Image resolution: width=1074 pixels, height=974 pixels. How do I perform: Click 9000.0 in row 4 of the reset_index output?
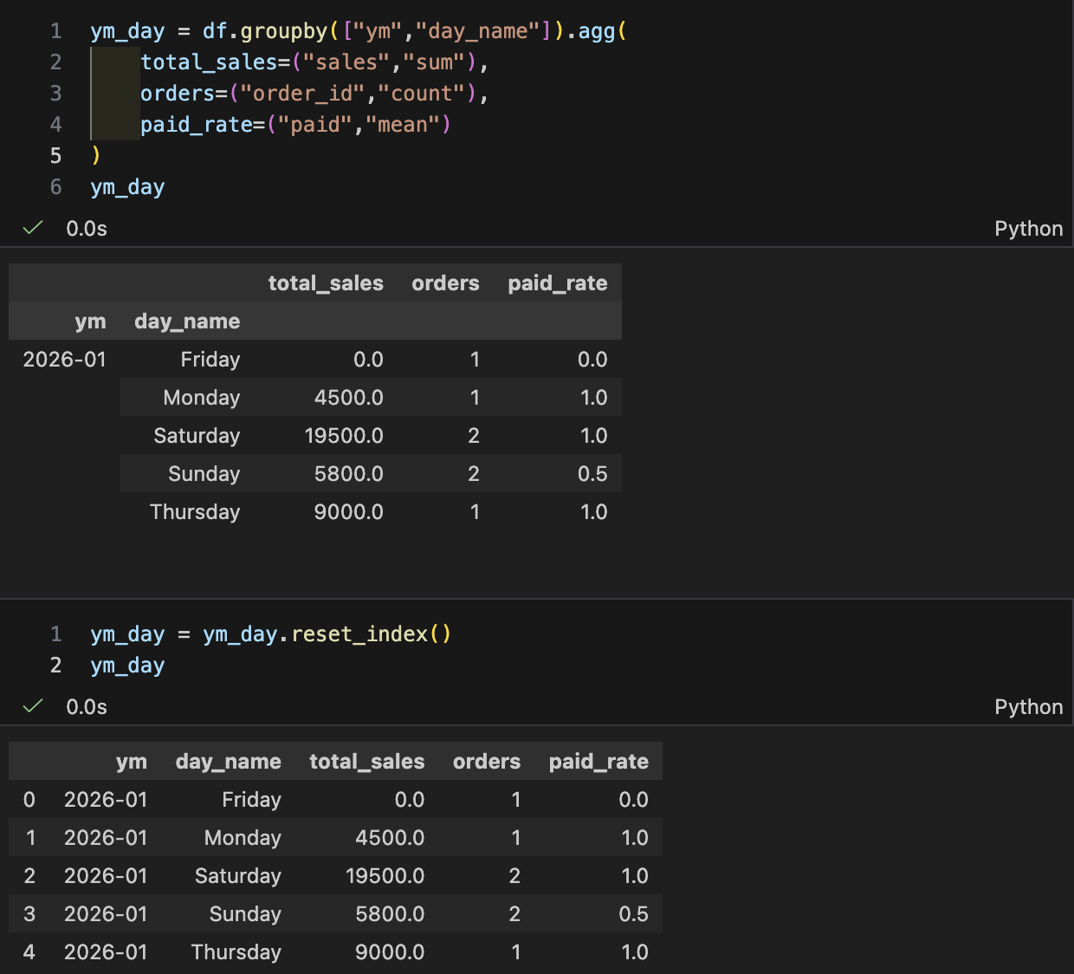click(390, 952)
